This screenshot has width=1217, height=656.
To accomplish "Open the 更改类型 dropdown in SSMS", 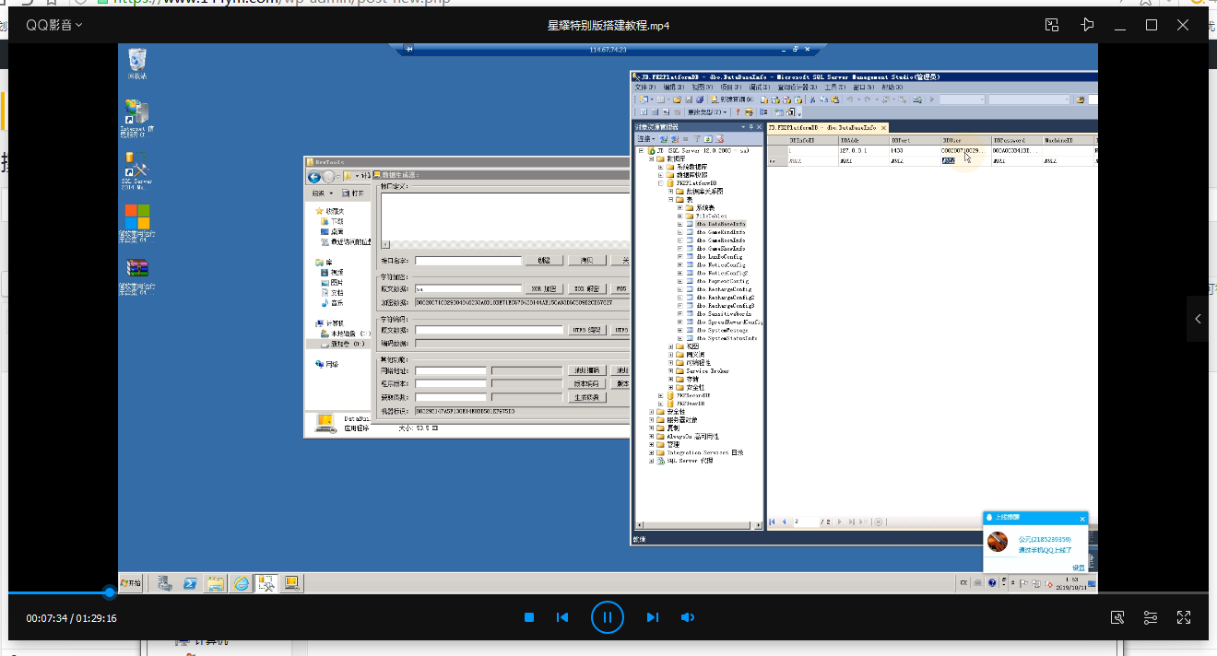I will tap(709, 111).
